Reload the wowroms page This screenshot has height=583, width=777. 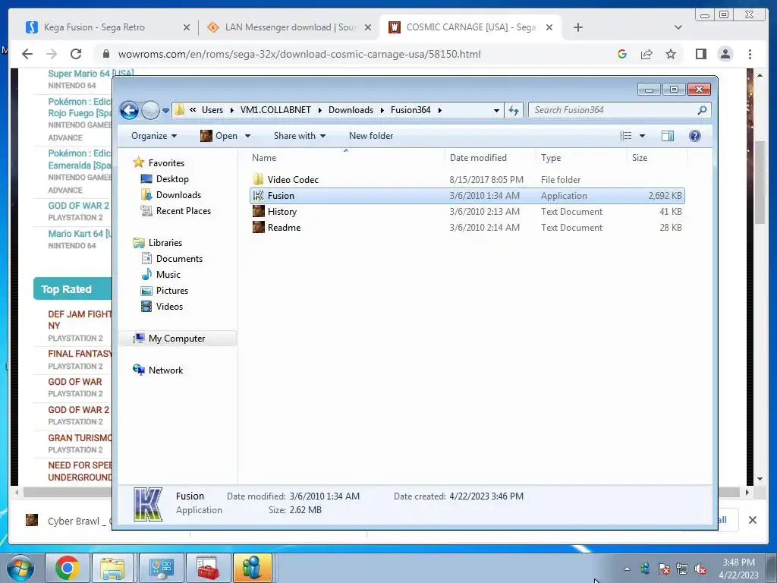75,54
